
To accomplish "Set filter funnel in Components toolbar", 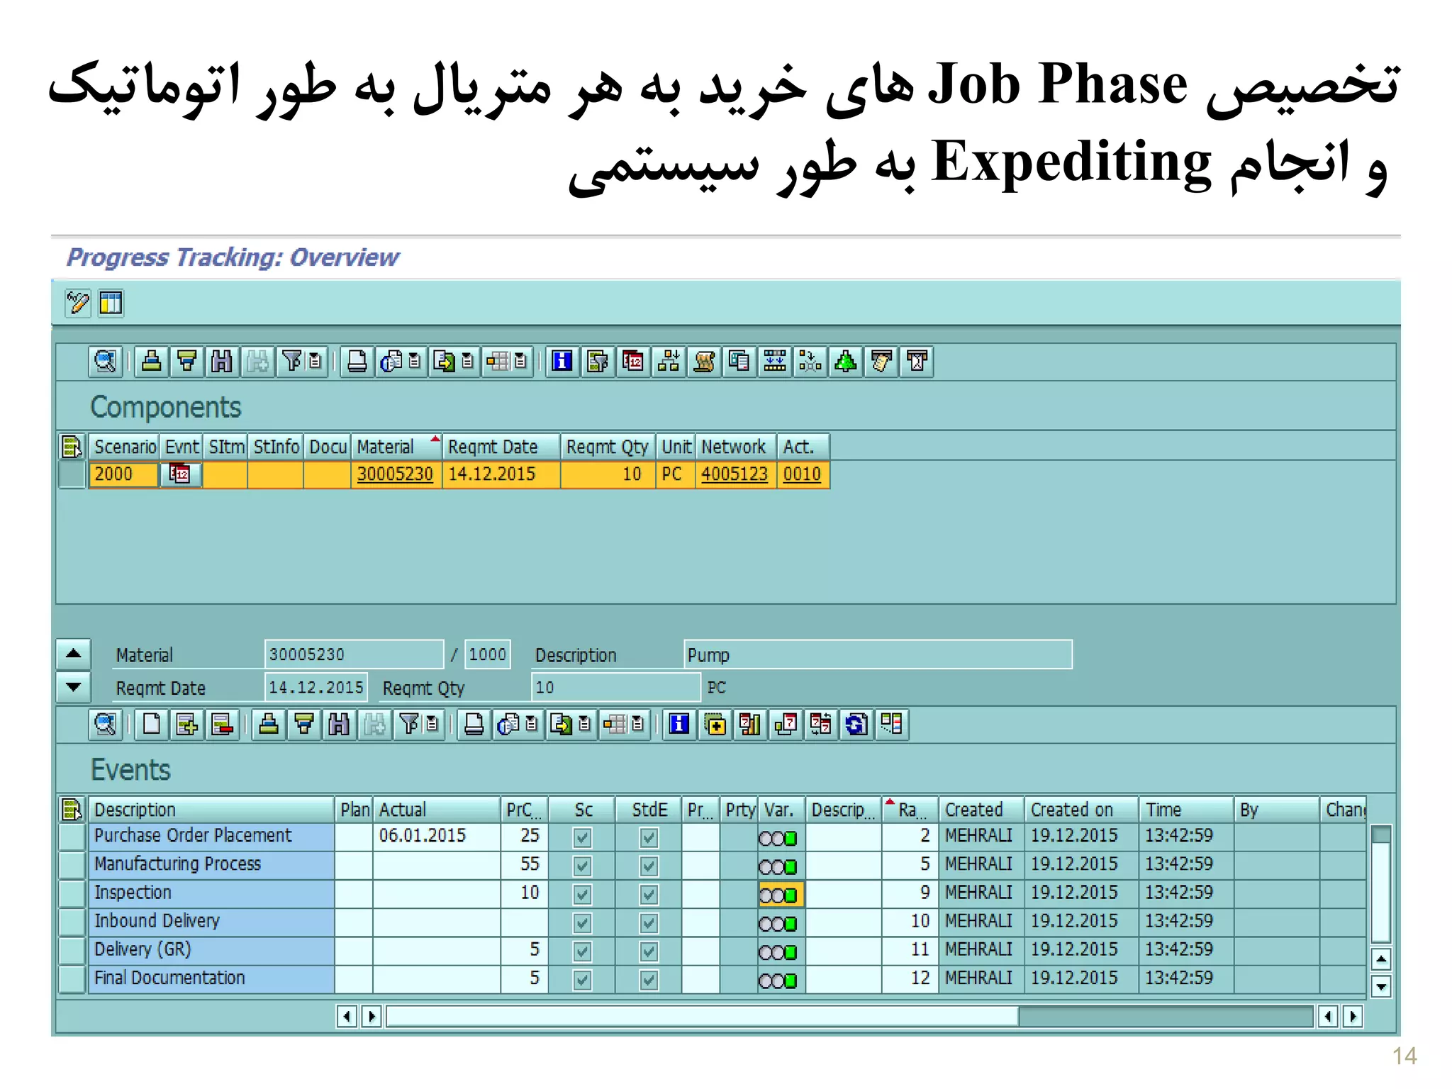I will (x=292, y=362).
